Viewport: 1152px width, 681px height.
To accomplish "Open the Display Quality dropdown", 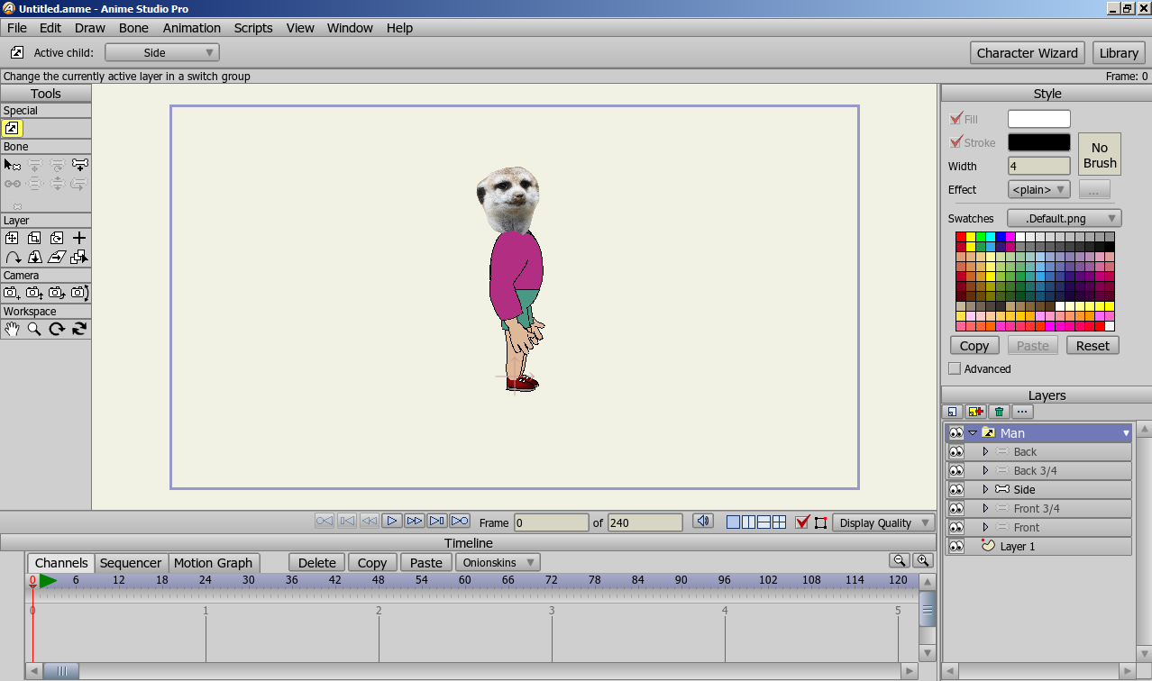I will pos(884,522).
